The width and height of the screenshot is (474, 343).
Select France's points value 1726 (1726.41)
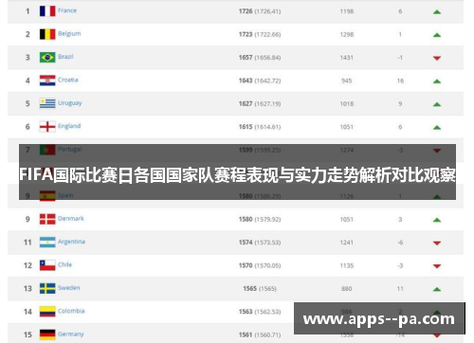pos(260,11)
